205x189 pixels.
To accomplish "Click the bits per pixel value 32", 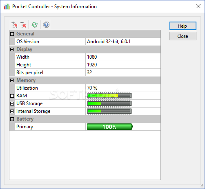I will coord(89,73).
